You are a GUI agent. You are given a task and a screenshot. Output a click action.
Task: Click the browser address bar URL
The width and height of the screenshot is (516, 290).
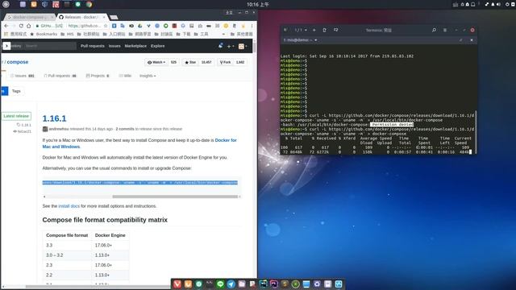coord(84,26)
